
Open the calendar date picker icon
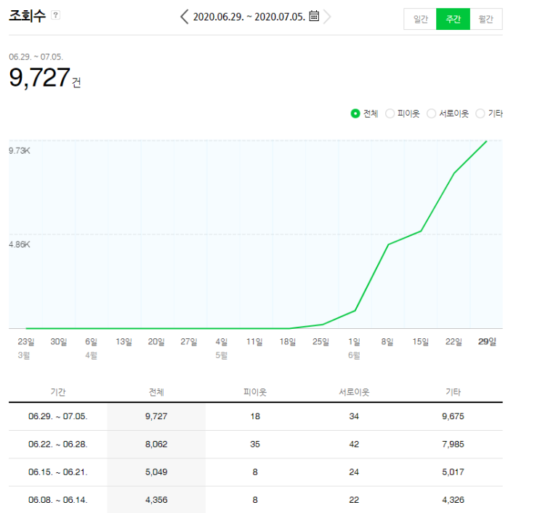314,16
